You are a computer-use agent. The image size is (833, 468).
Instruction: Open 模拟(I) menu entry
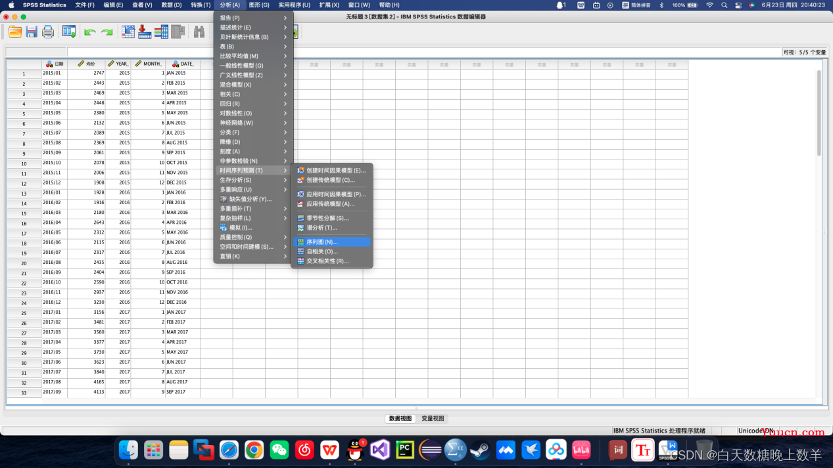pos(253,228)
